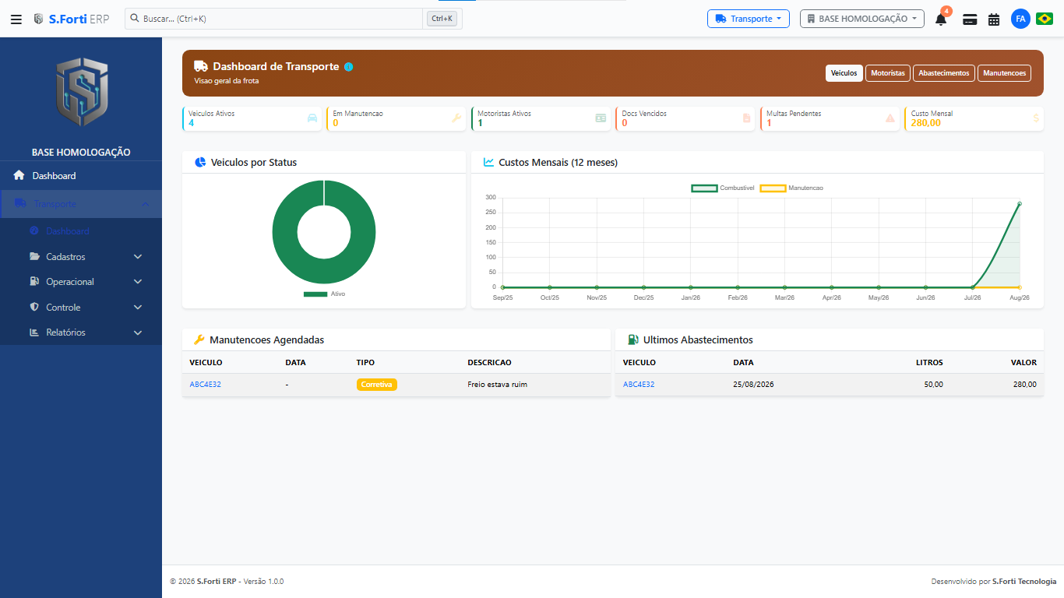Switch to the Abastecimentos tab
The height and width of the screenshot is (598, 1064).
pyautogui.click(x=944, y=73)
